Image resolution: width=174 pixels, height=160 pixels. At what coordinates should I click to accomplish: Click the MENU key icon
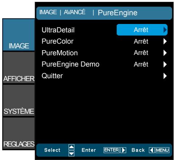coord(162,150)
